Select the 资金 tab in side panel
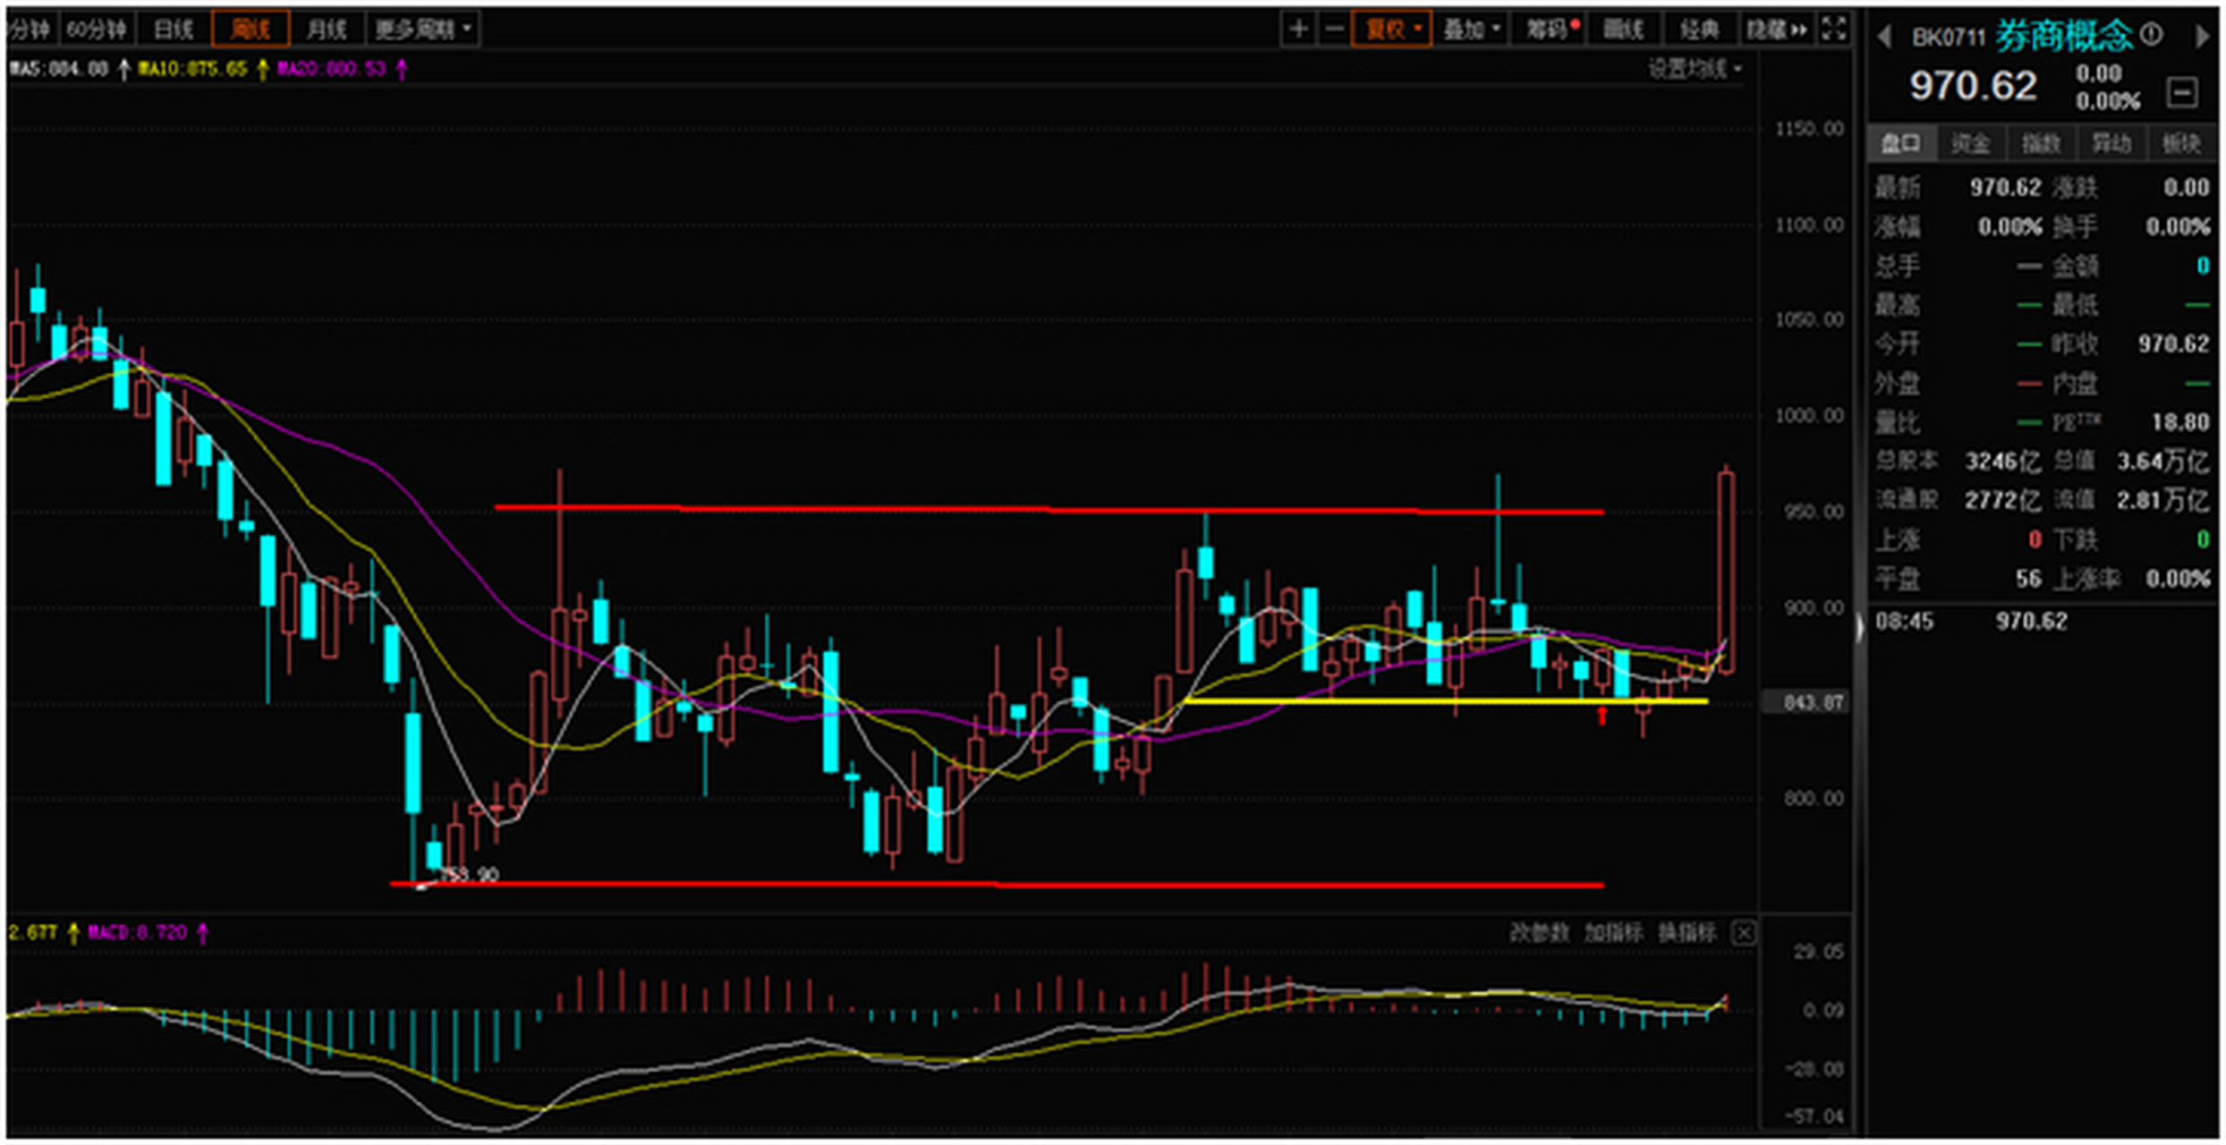 tap(1971, 143)
